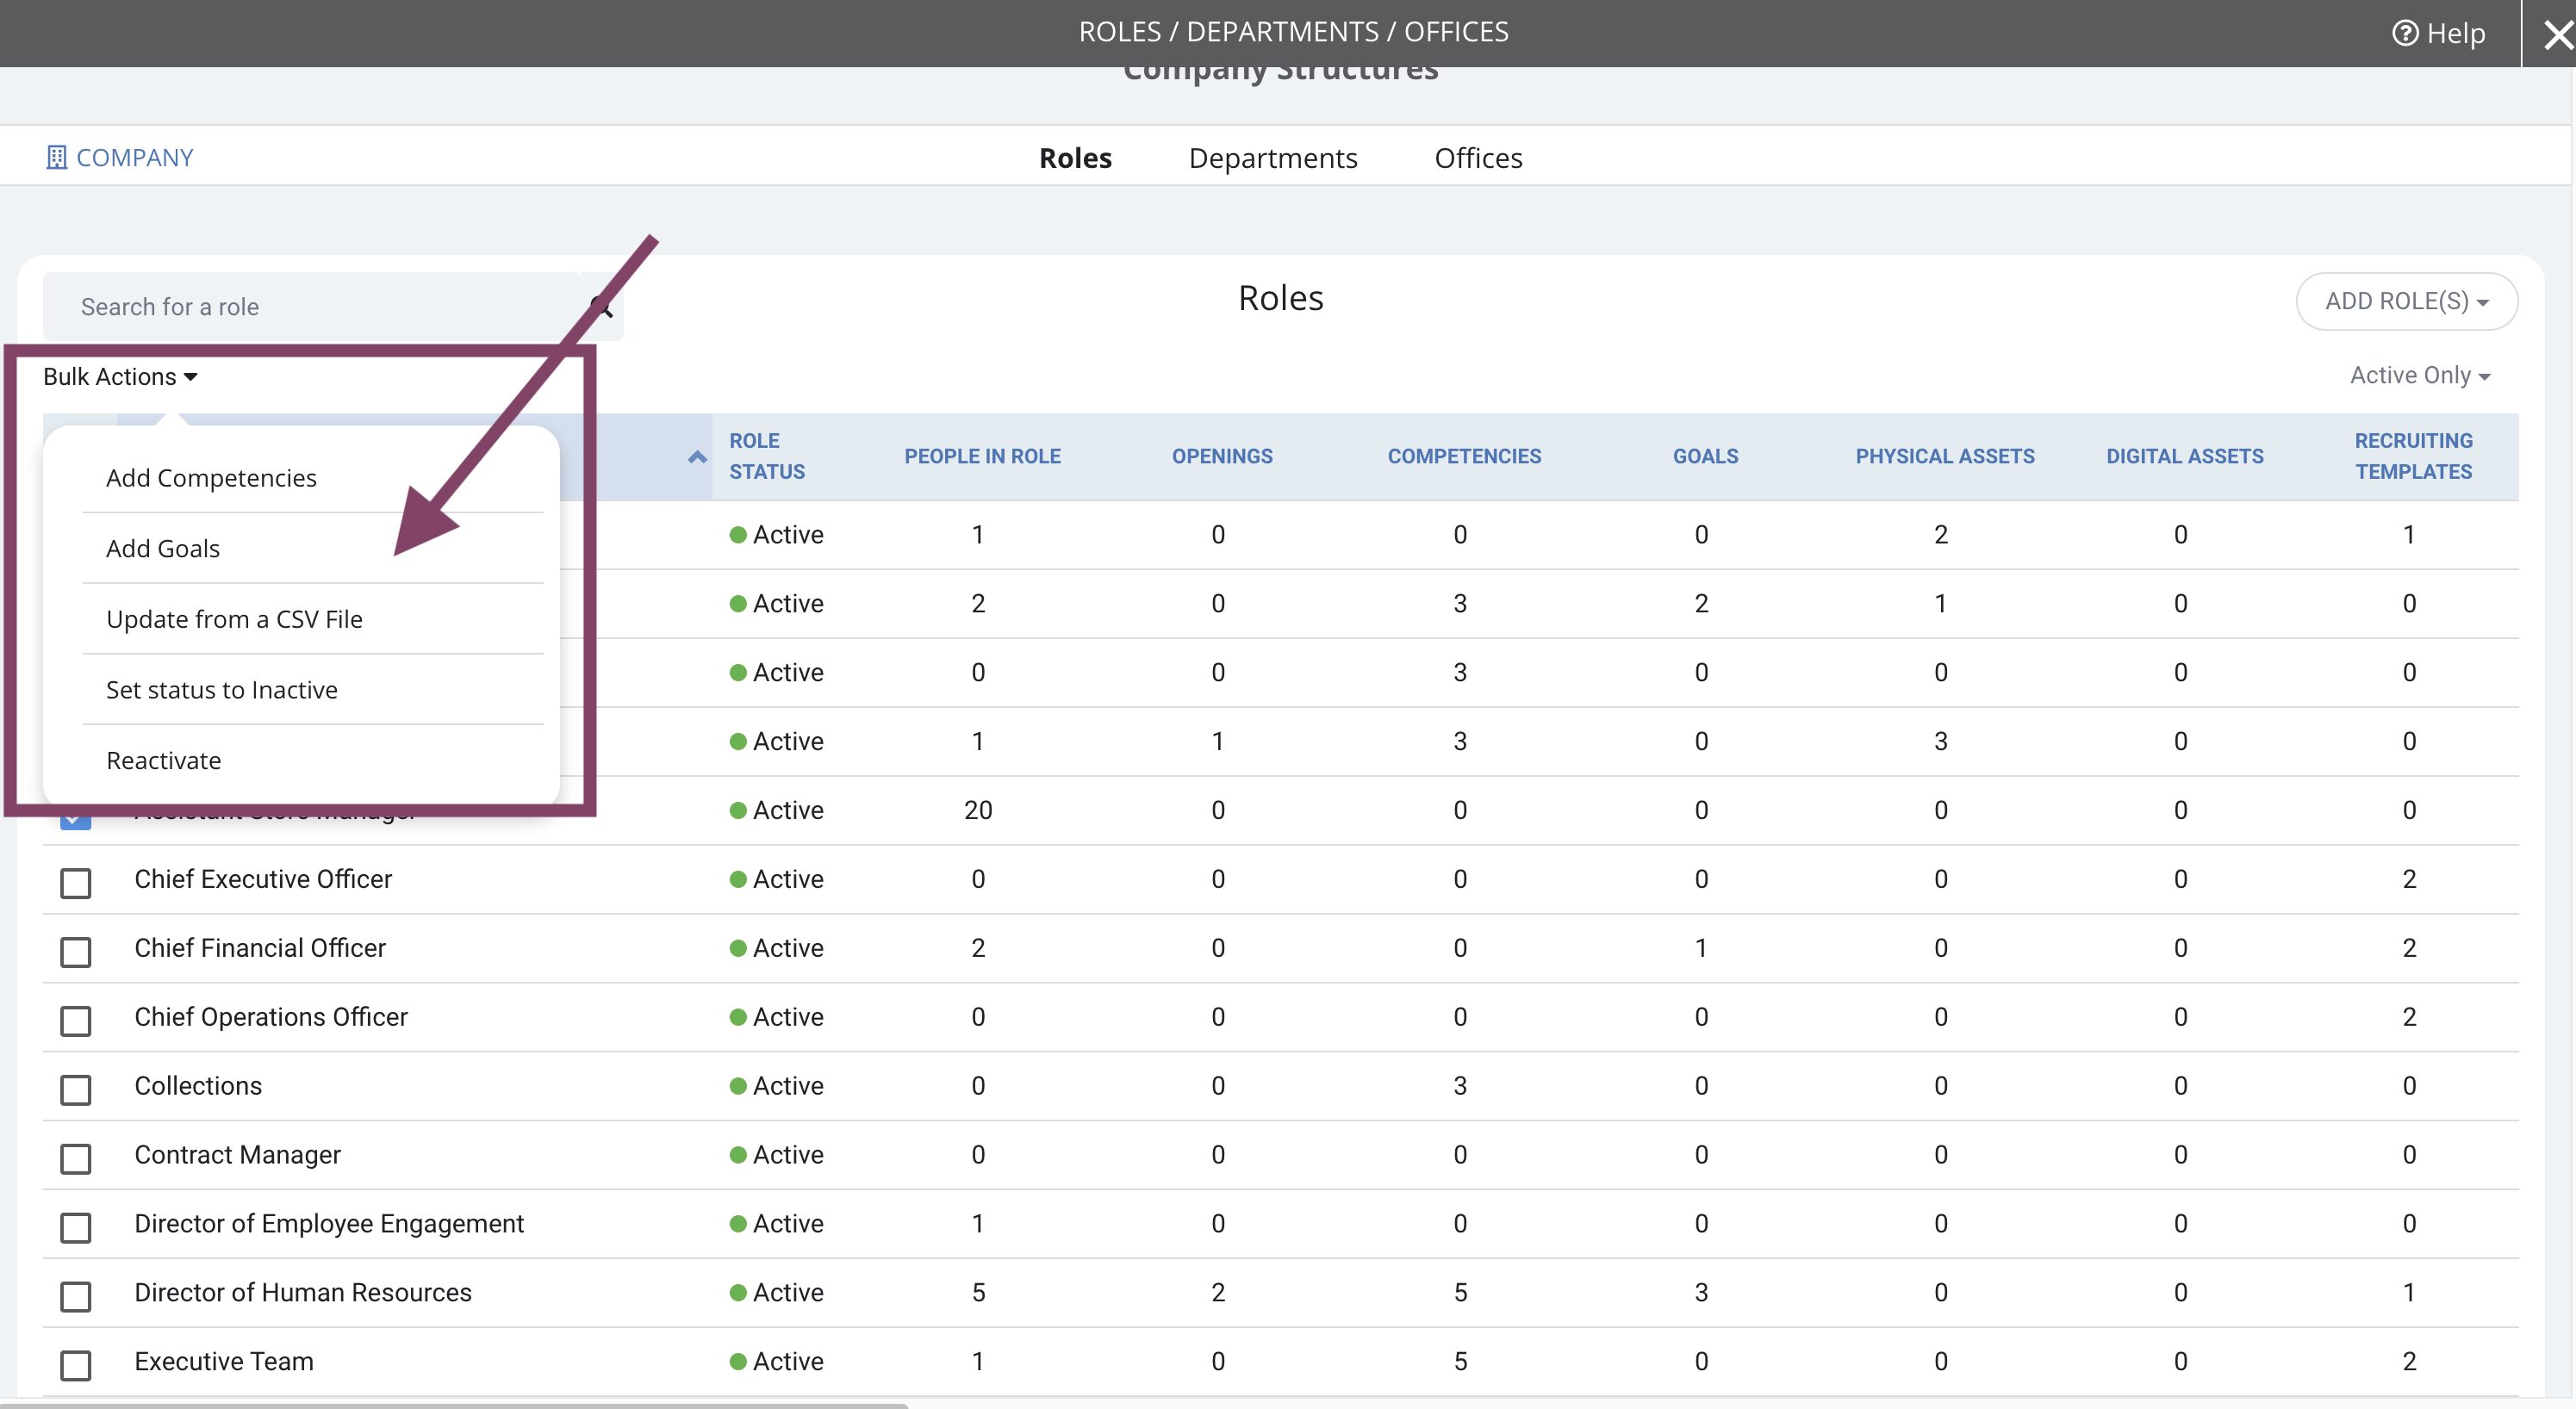Sort by PHYSICAL ASSETS column header

pyautogui.click(x=1944, y=456)
